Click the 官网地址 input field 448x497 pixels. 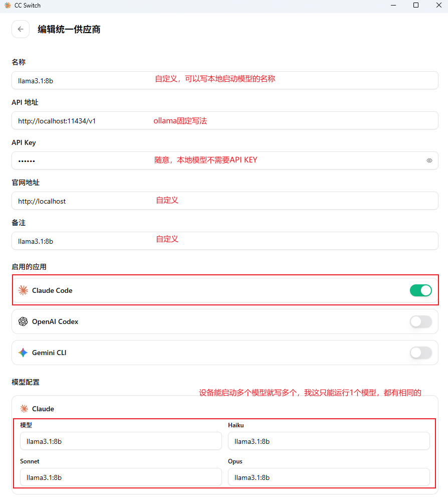[x=225, y=201]
